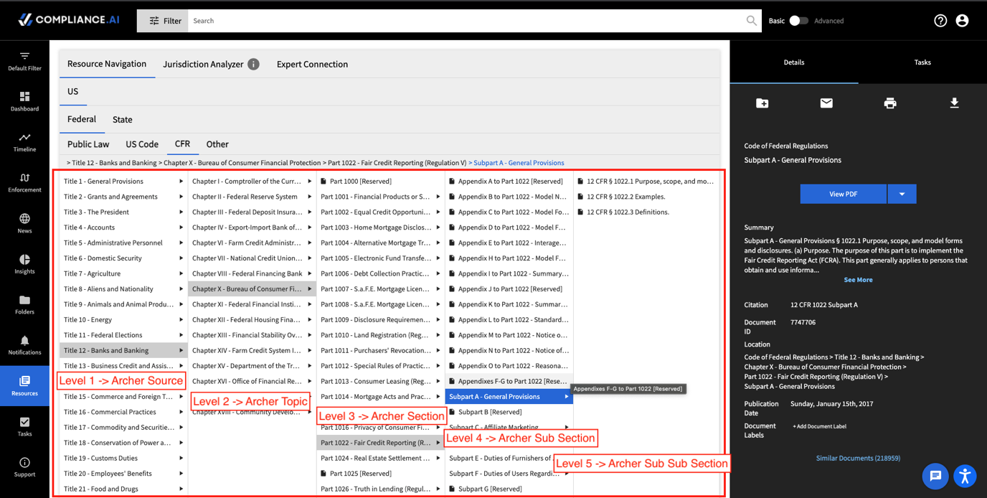Image resolution: width=987 pixels, height=498 pixels.
Task: Click the View PDF button
Action: [843, 194]
